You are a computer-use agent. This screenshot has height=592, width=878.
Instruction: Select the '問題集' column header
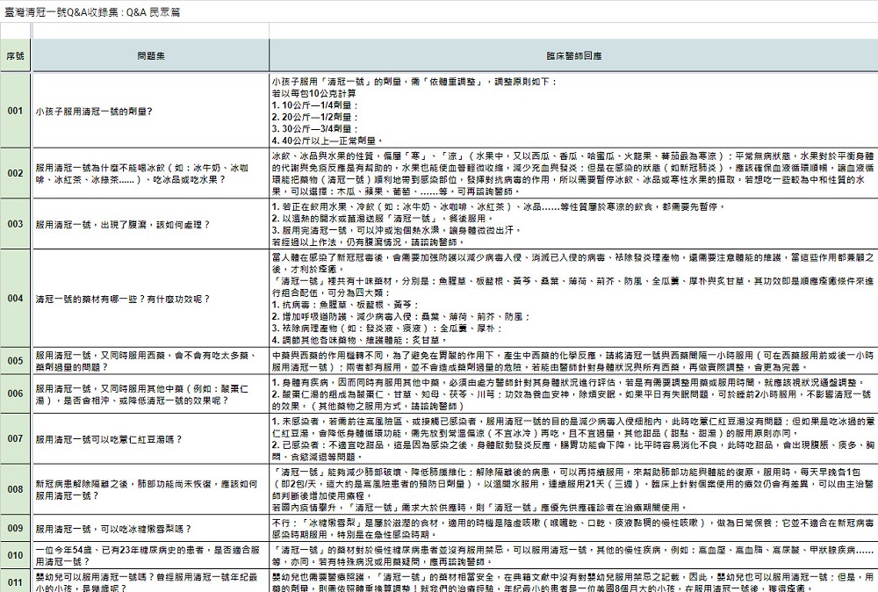pyautogui.click(x=151, y=56)
